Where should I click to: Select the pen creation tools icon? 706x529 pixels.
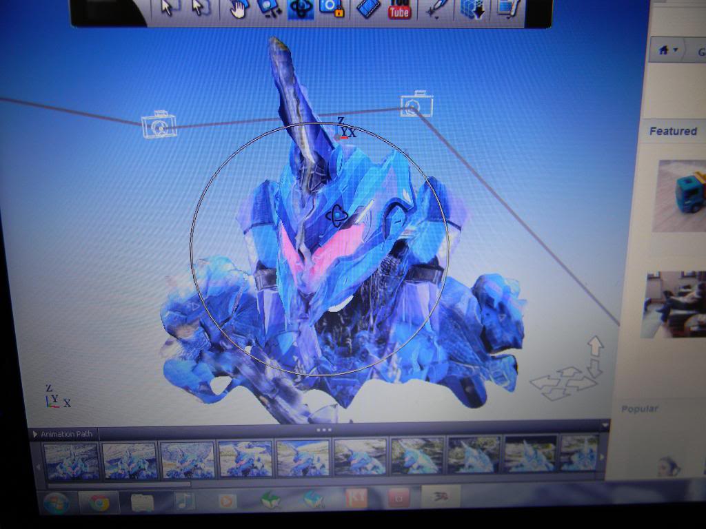coord(437,7)
